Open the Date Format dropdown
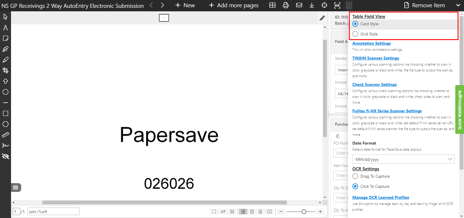Screen dimensions: 464x218 tap(403, 159)
